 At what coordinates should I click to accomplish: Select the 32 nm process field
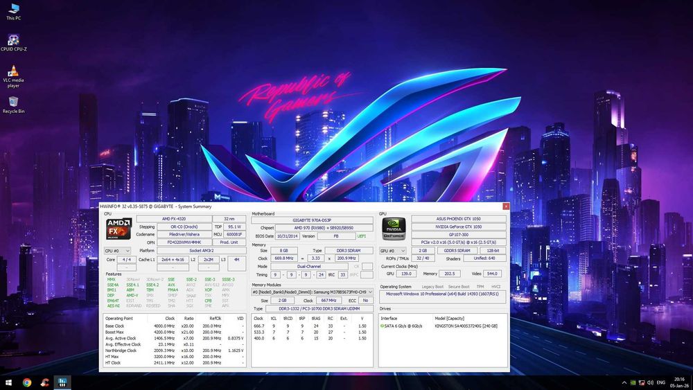(x=229, y=219)
